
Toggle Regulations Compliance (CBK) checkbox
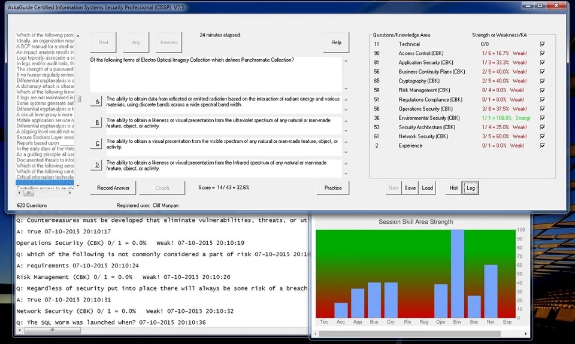(543, 99)
